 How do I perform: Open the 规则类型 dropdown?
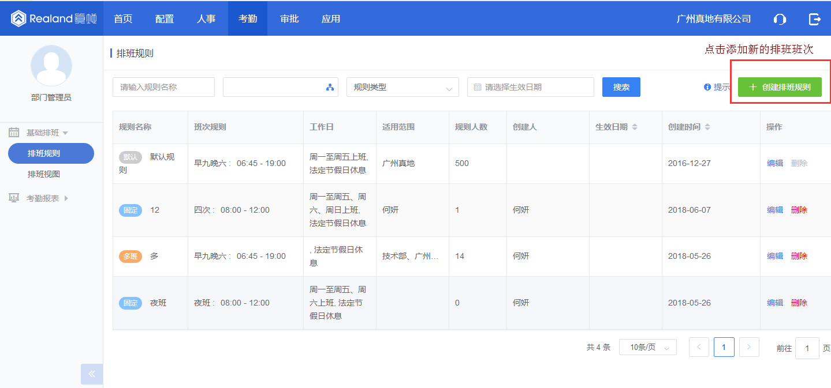[403, 87]
